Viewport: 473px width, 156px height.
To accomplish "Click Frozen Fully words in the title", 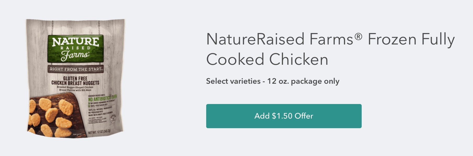I will coord(411,40).
